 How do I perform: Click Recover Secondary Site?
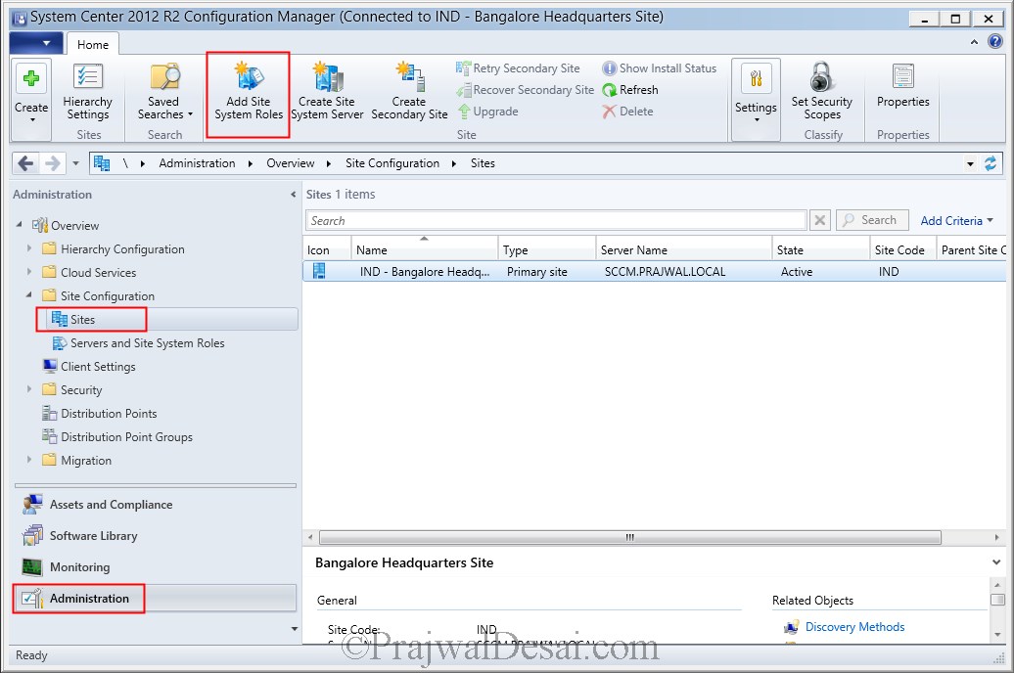(x=525, y=90)
